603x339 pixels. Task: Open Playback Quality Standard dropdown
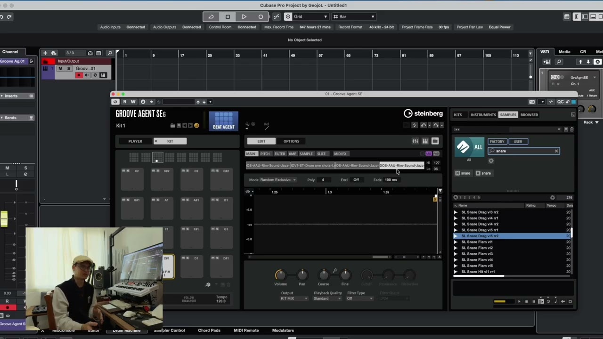328,299
